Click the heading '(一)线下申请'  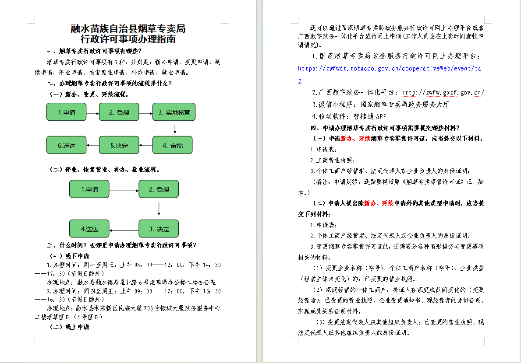coord(68,255)
